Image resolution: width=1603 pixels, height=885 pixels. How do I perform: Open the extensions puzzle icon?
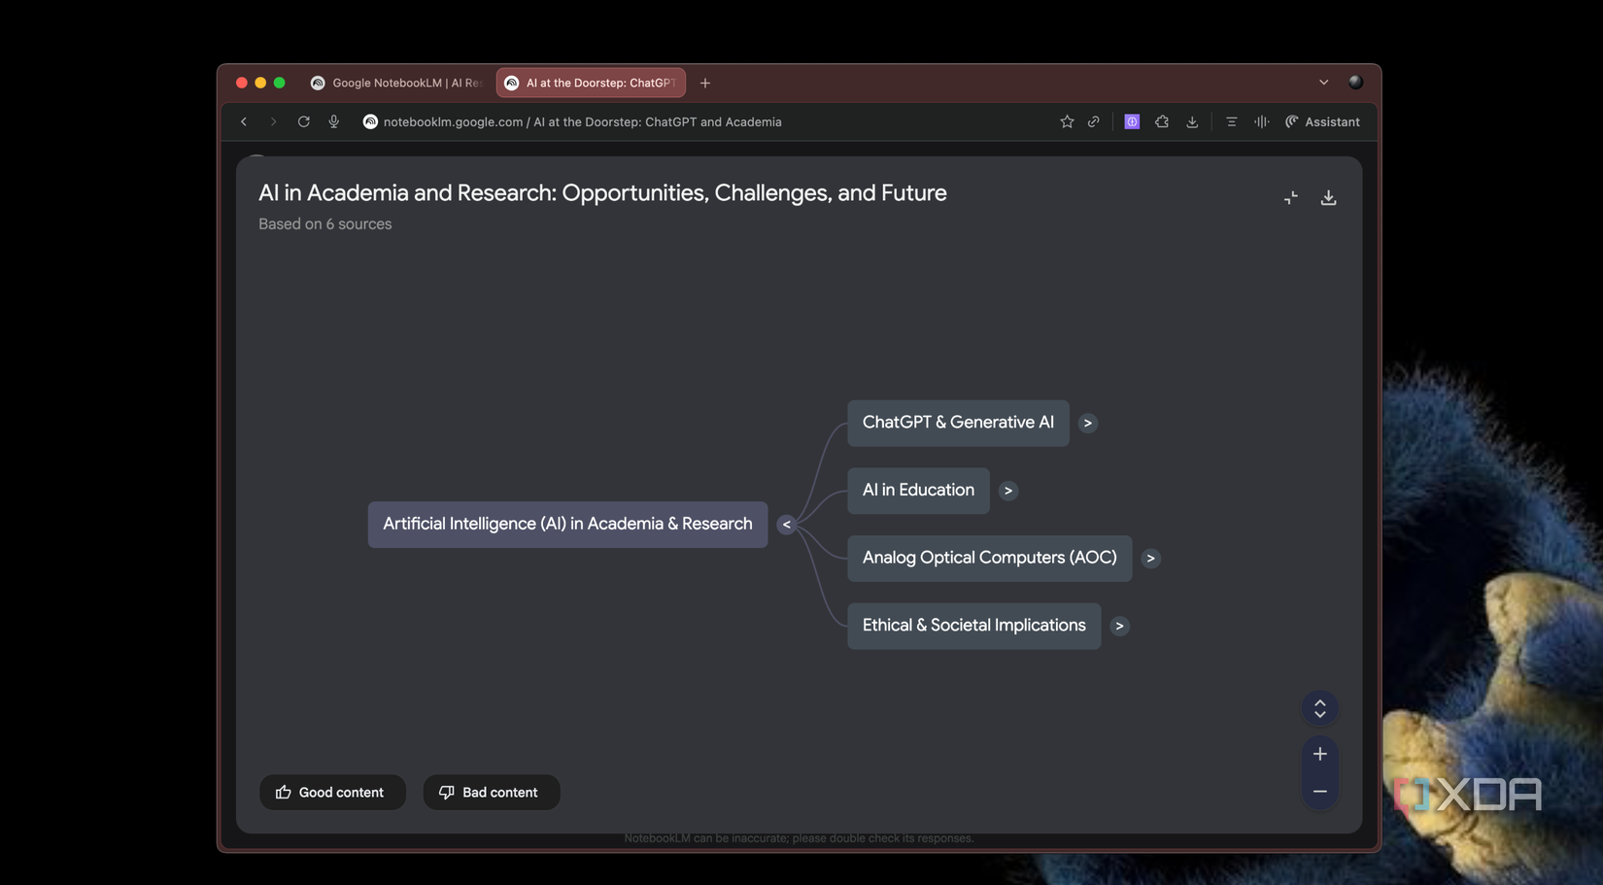pos(1162,122)
